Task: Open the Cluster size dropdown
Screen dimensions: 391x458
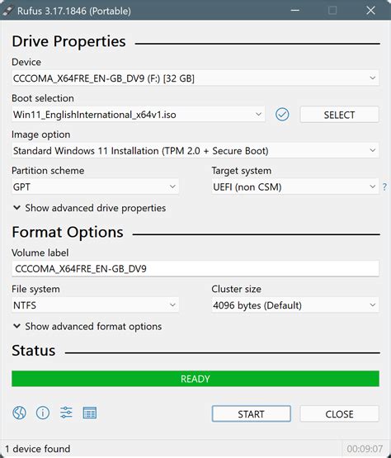Action: (295, 305)
